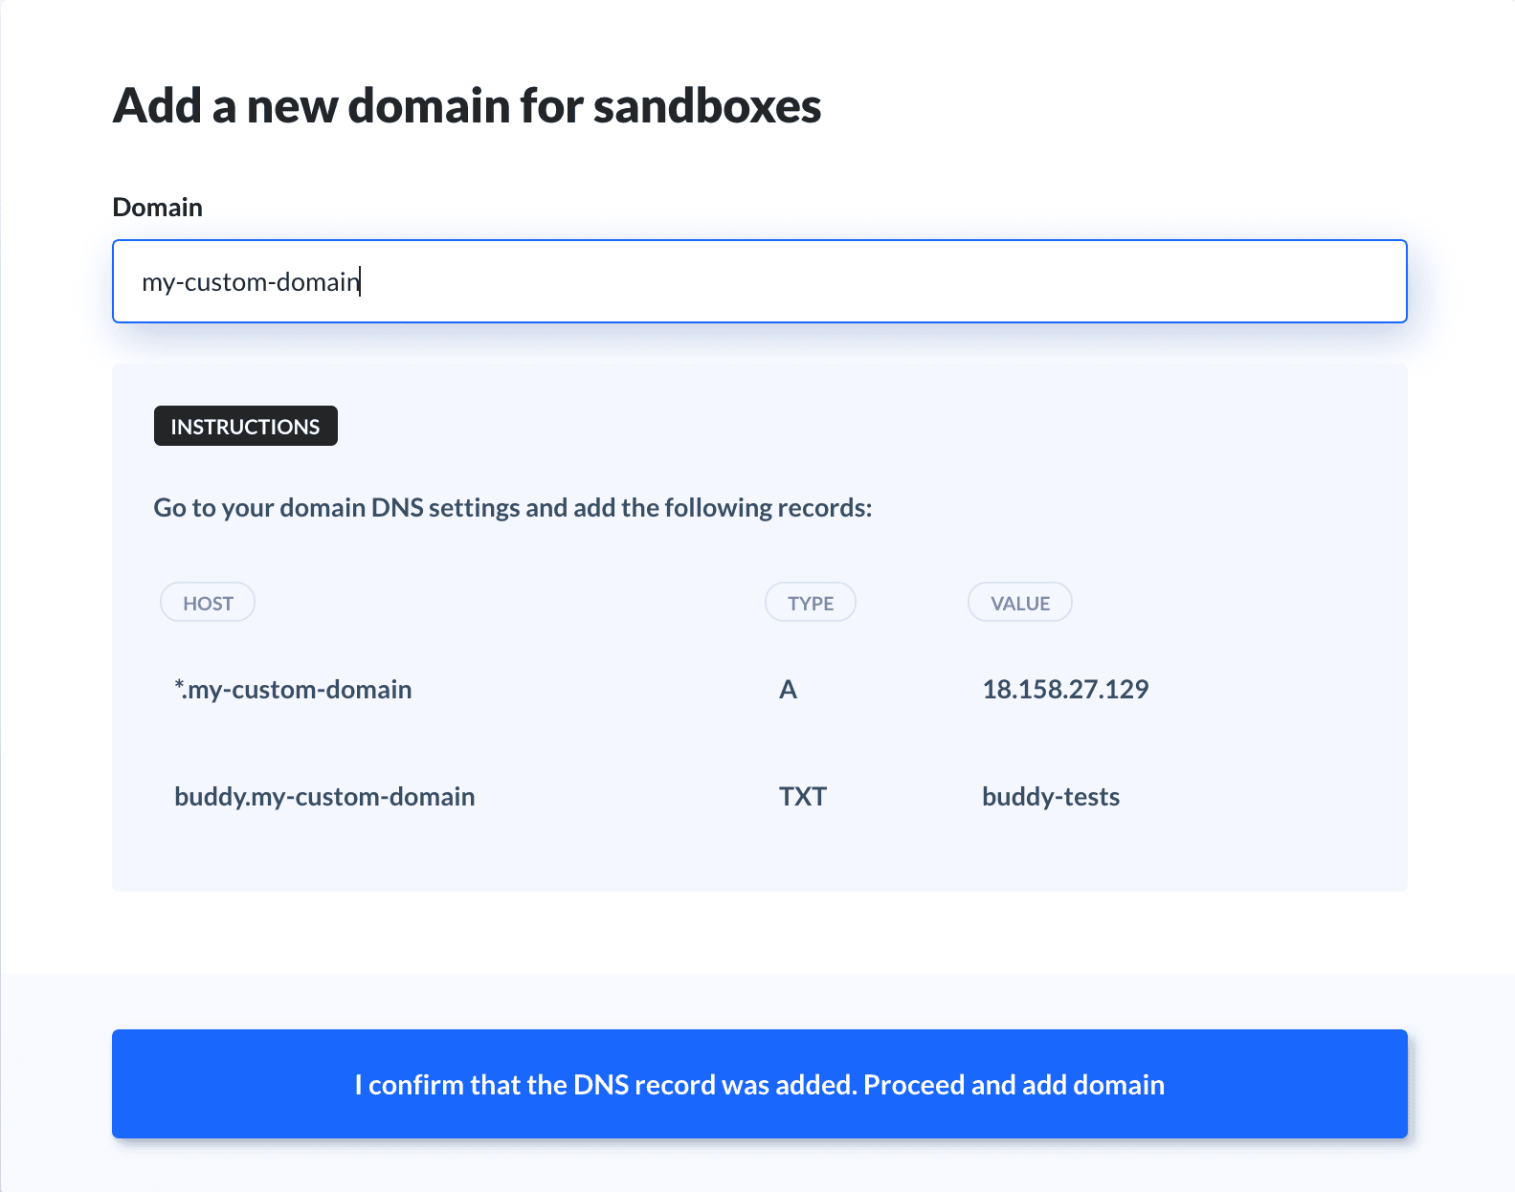Focus the Domain input field

(759, 281)
